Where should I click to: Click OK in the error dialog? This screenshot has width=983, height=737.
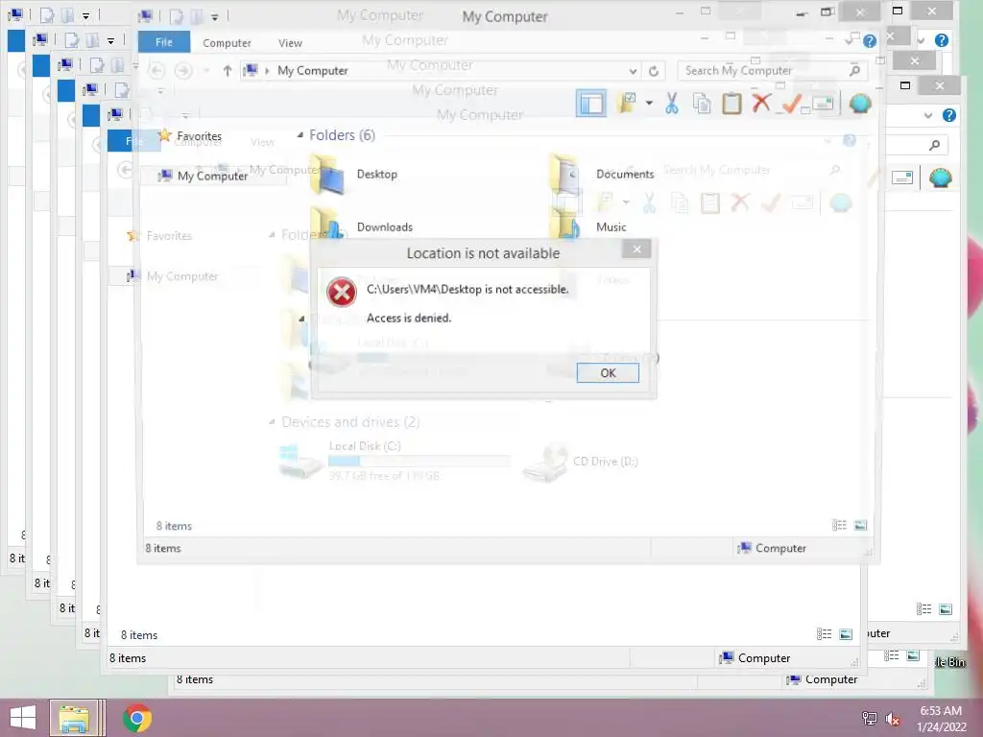(608, 373)
